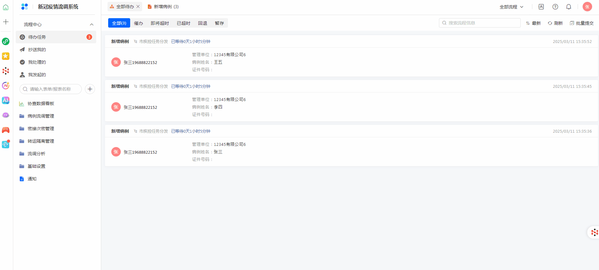Click the floating assistant icon at right edge
The image size is (599, 270).
click(594, 232)
